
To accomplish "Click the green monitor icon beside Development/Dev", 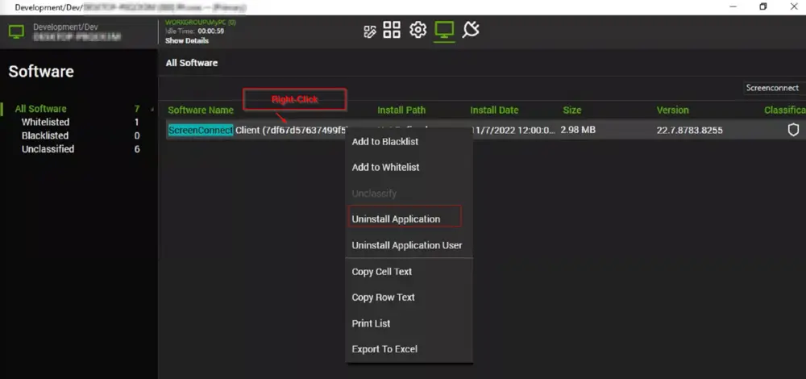I will coord(16,32).
